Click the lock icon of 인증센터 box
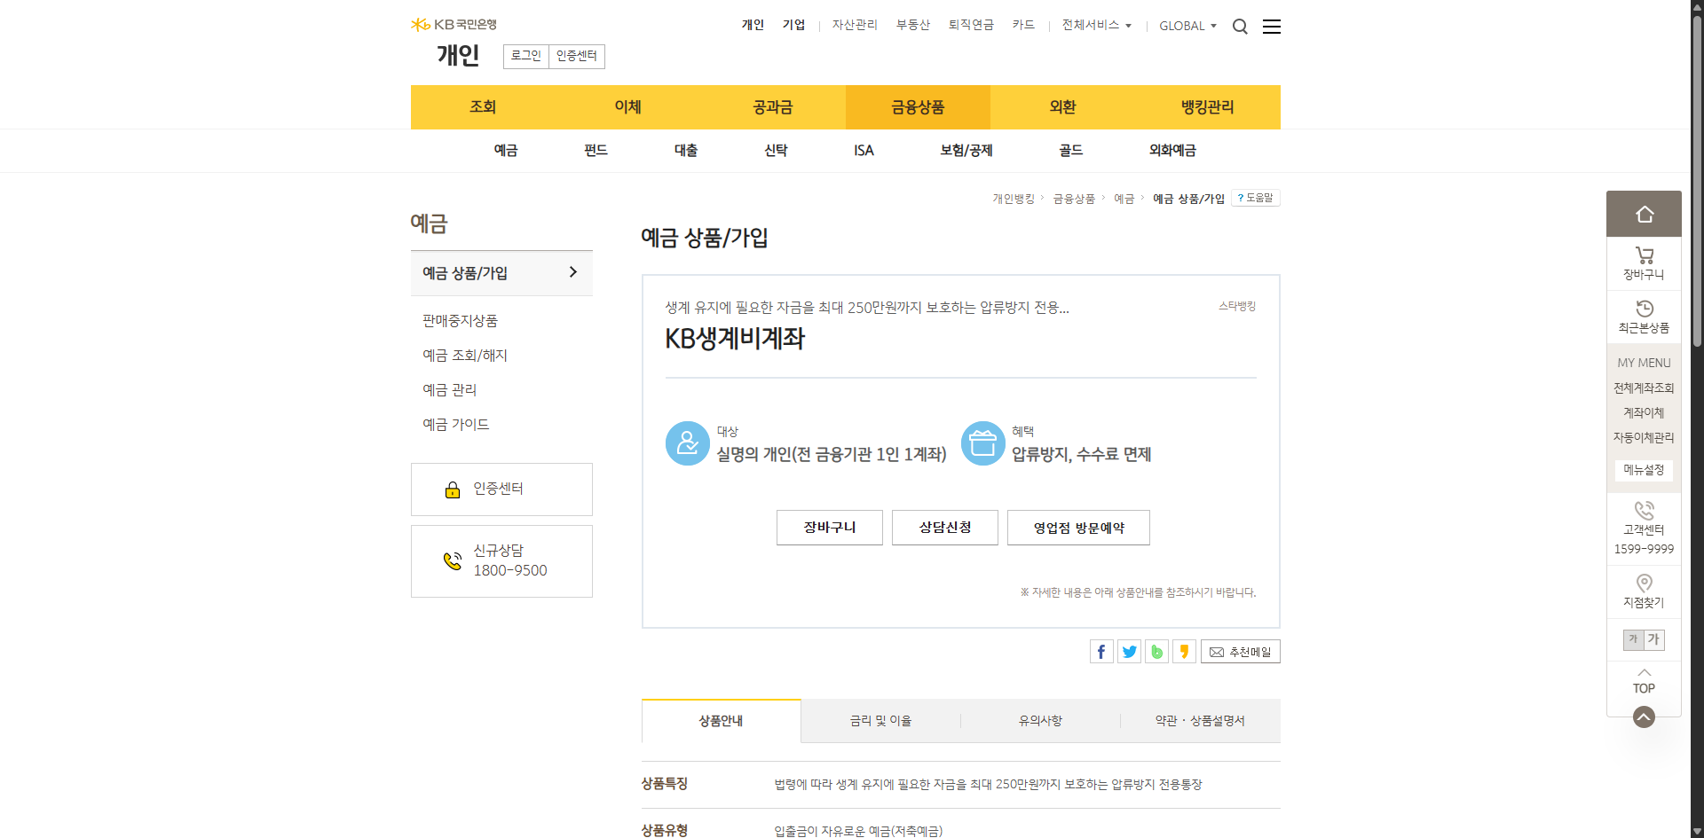 [453, 489]
